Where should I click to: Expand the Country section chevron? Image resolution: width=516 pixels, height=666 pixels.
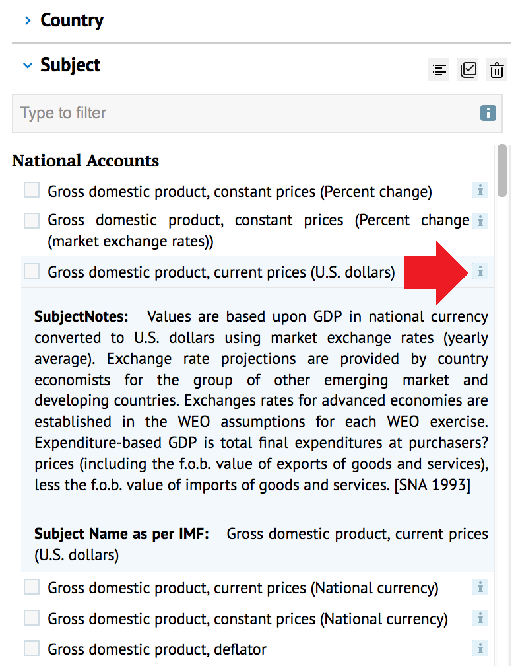pos(28,20)
